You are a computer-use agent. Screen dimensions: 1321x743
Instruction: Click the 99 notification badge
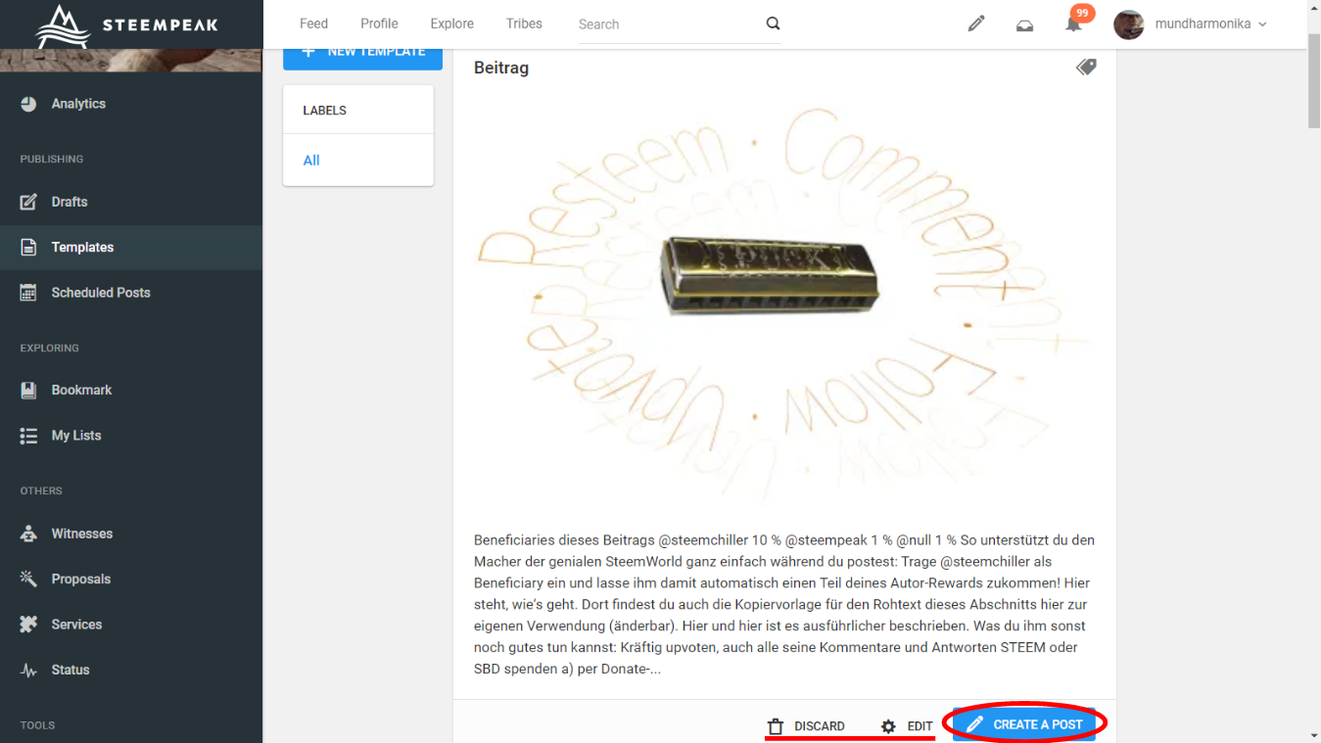1082,13
